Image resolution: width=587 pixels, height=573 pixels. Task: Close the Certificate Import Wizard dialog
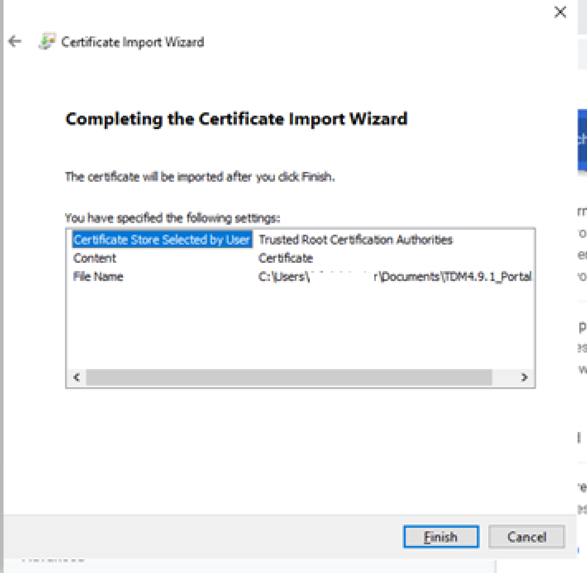point(560,12)
